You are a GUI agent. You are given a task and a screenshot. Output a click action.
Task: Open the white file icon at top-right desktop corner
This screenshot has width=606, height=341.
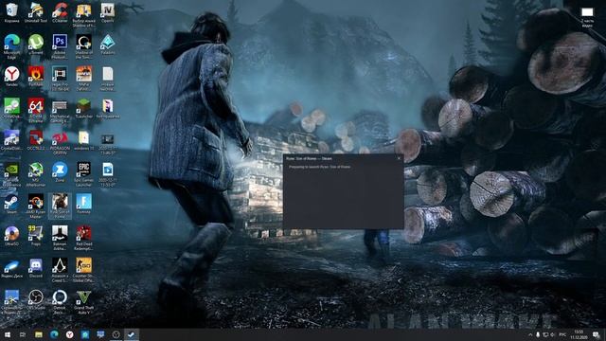click(587, 17)
